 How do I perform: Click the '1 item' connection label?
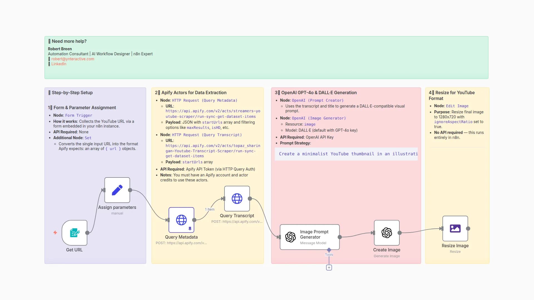point(210,209)
